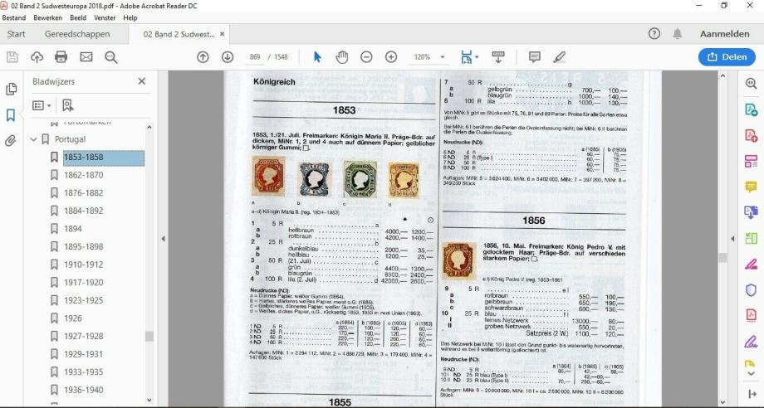Image resolution: width=764 pixels, height=408 pixels.
Task: Click the document vertical scrollbar thumb
Action: (x=722, y=257)
